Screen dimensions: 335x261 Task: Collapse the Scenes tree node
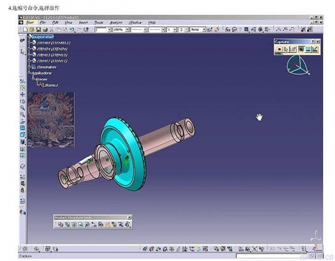(x=33, y=79)
